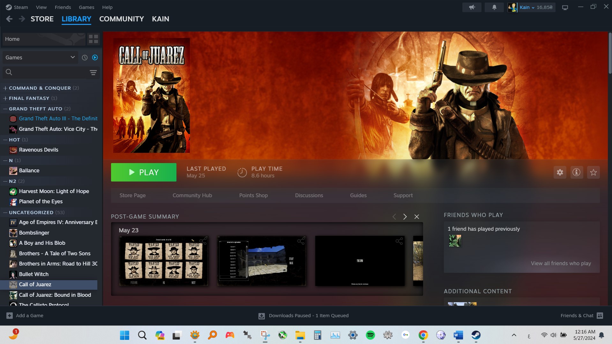Switch to Big Picture display mode icon

tap(565, 7)
